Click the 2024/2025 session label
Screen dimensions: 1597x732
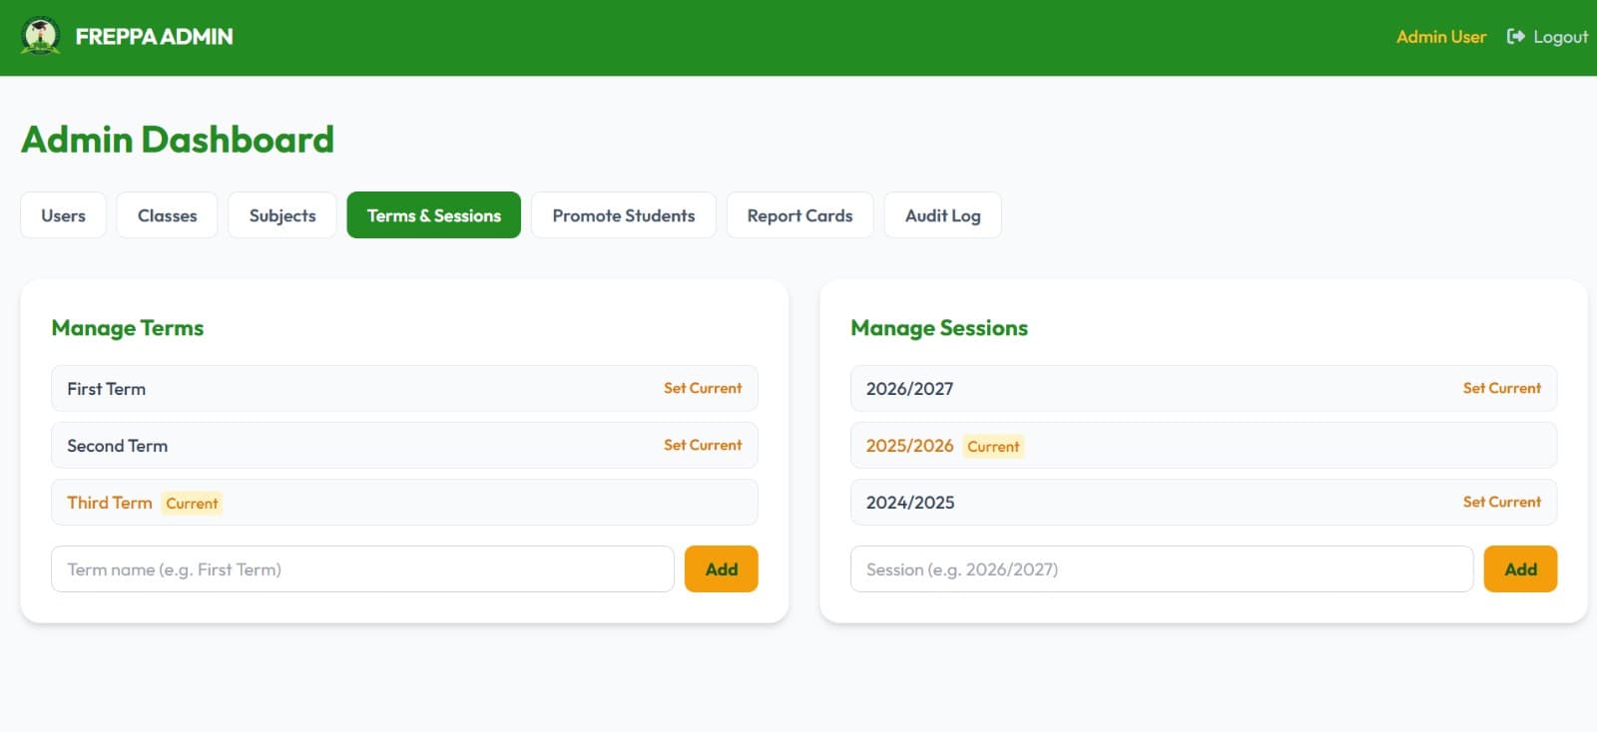[910, 503]
